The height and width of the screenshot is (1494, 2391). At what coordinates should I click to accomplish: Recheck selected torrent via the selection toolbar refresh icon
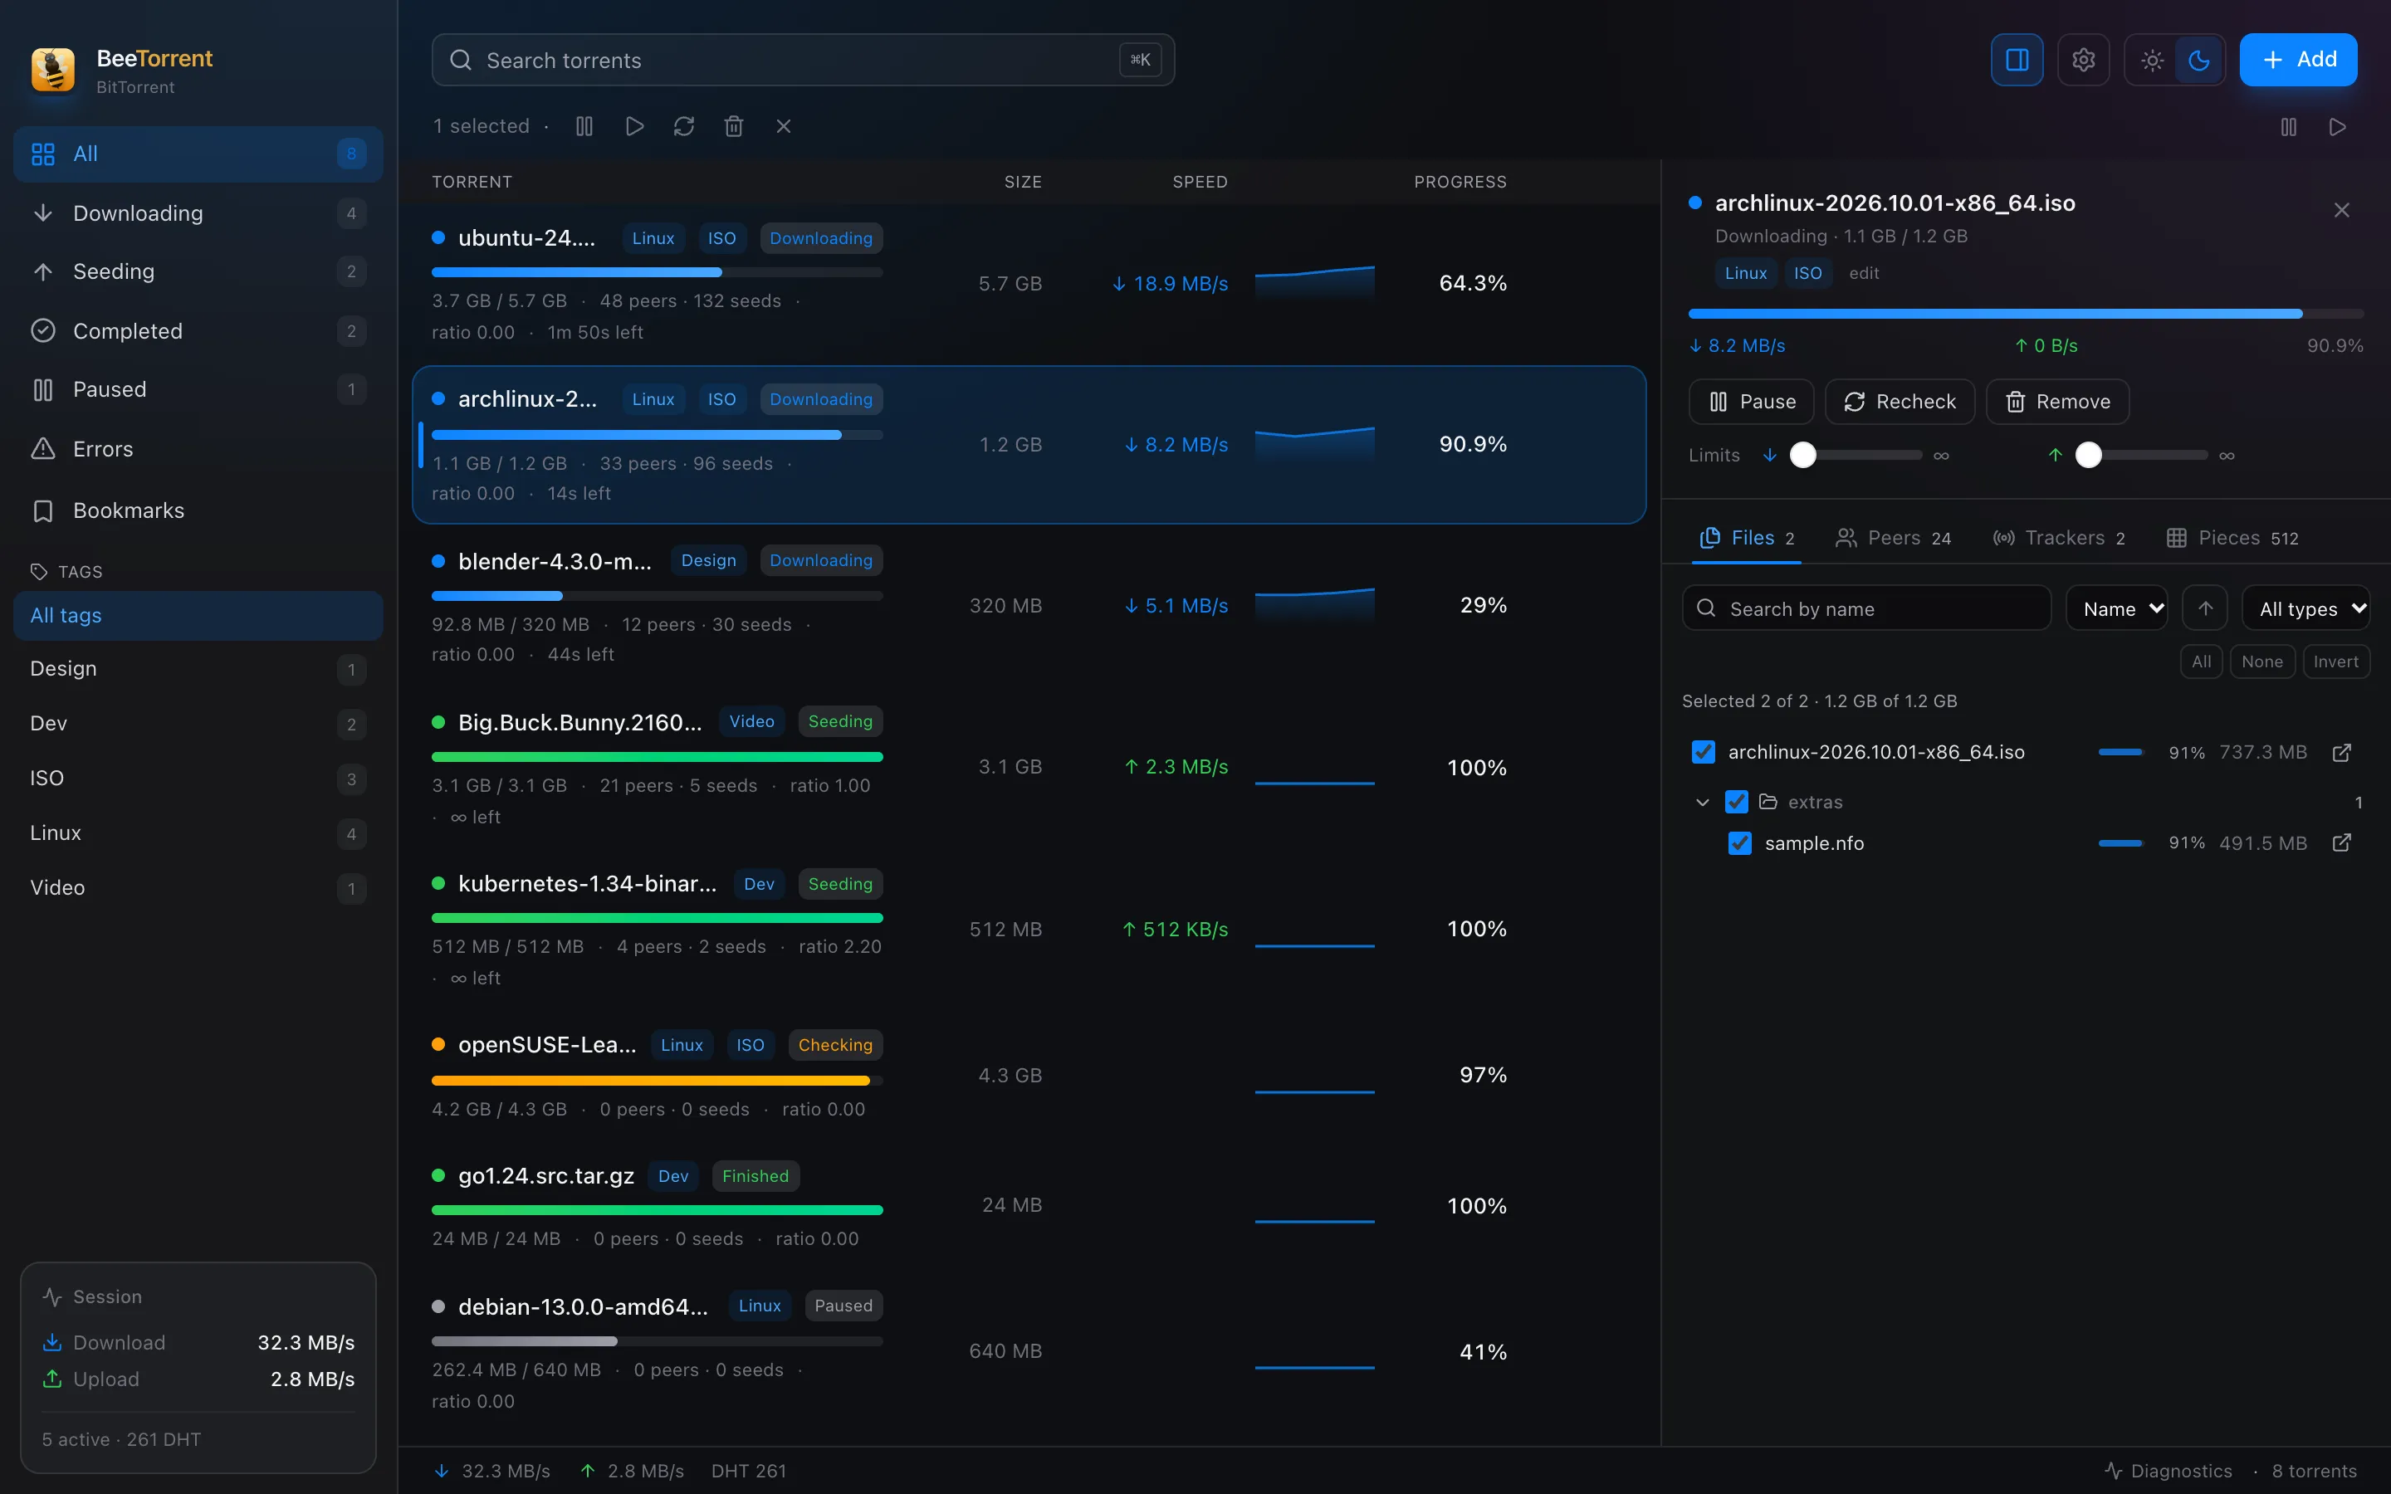tap(684, 126)
